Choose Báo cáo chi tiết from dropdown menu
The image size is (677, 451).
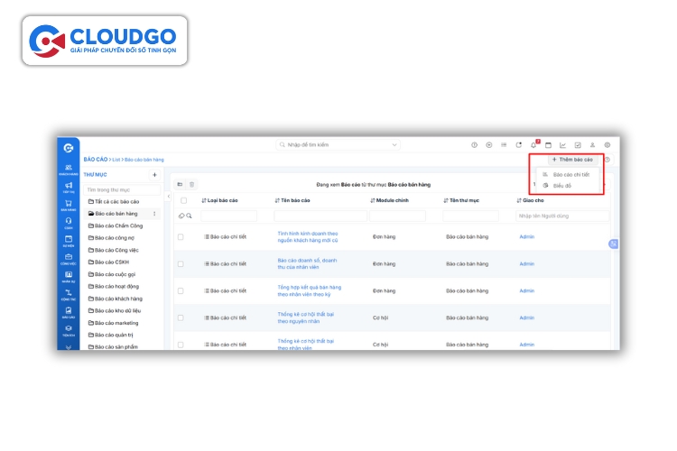(x=570, y=174)
